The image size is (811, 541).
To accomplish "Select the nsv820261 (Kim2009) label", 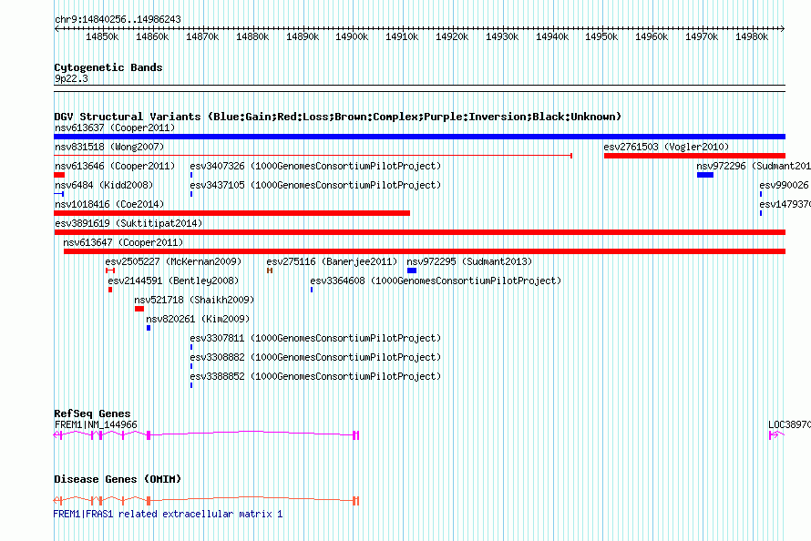I will pos(198,319).
